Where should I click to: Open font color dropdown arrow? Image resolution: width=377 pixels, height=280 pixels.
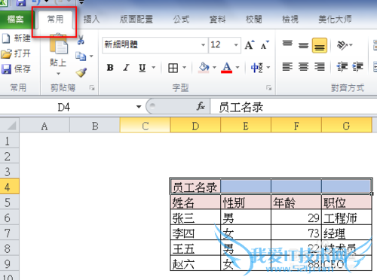pyautogui.click(x=238, y=68)
